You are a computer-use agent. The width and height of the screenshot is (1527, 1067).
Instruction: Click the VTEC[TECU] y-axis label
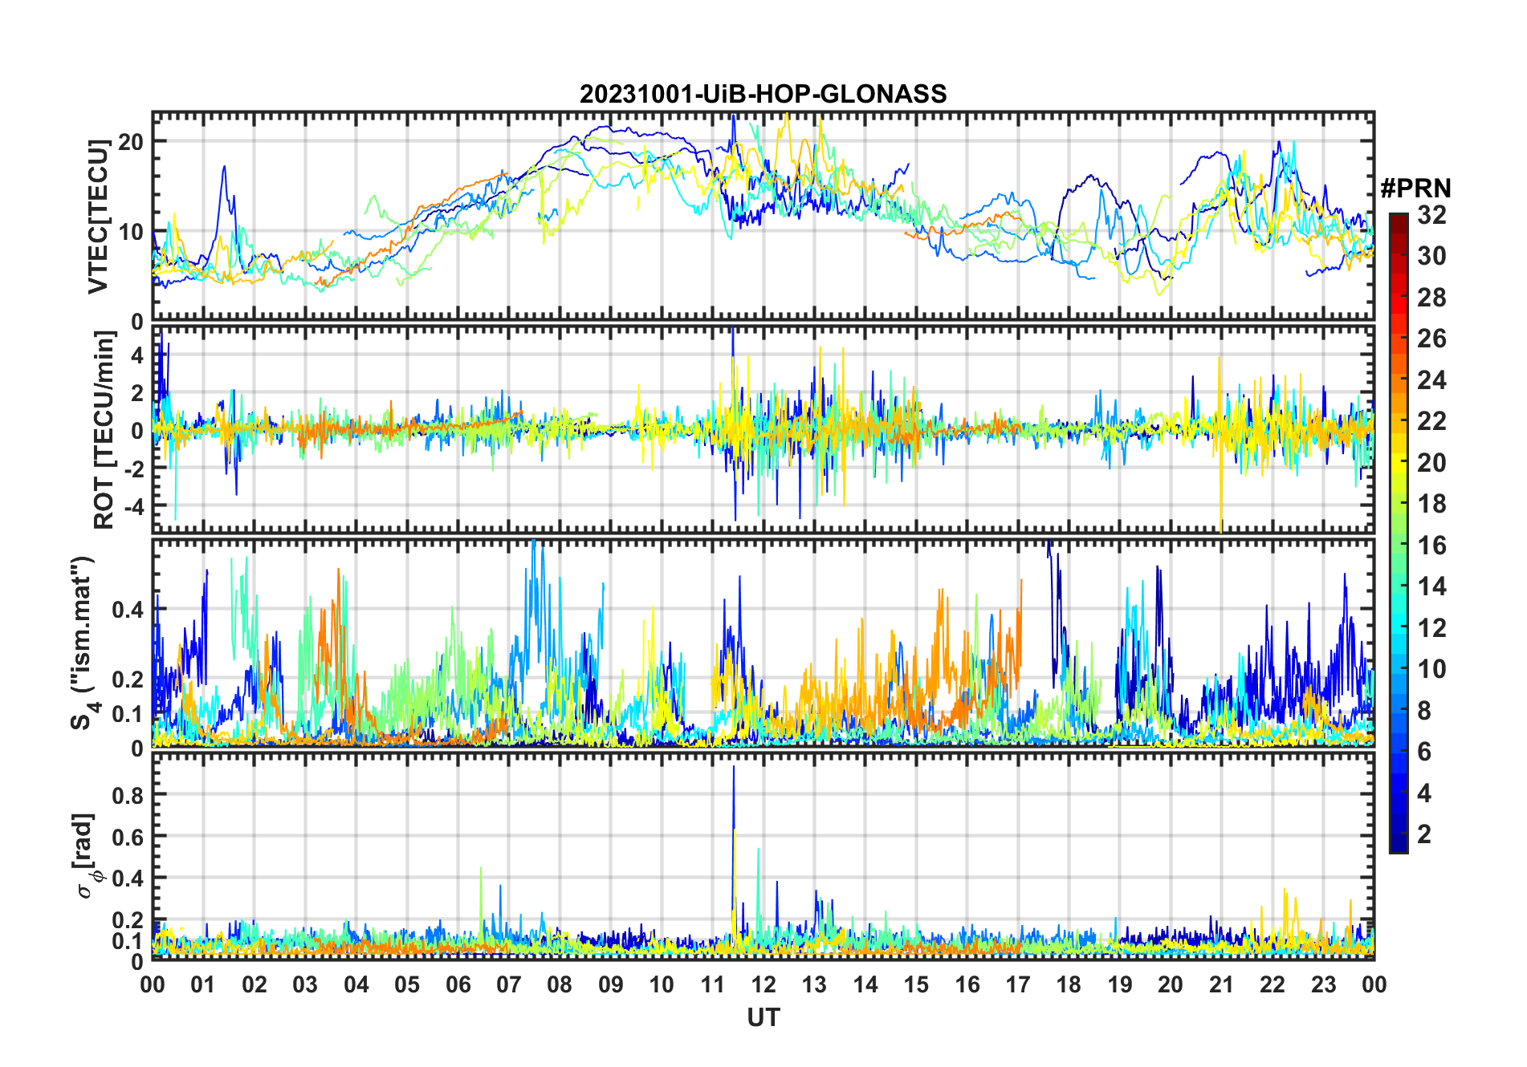(98, 217)
